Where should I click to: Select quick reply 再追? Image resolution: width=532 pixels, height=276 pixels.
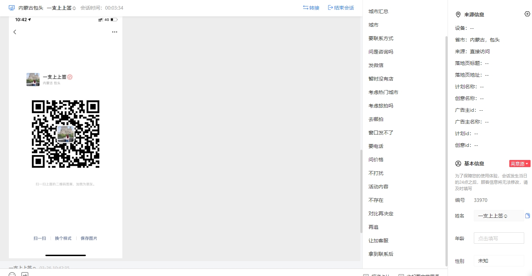point(373,227)
